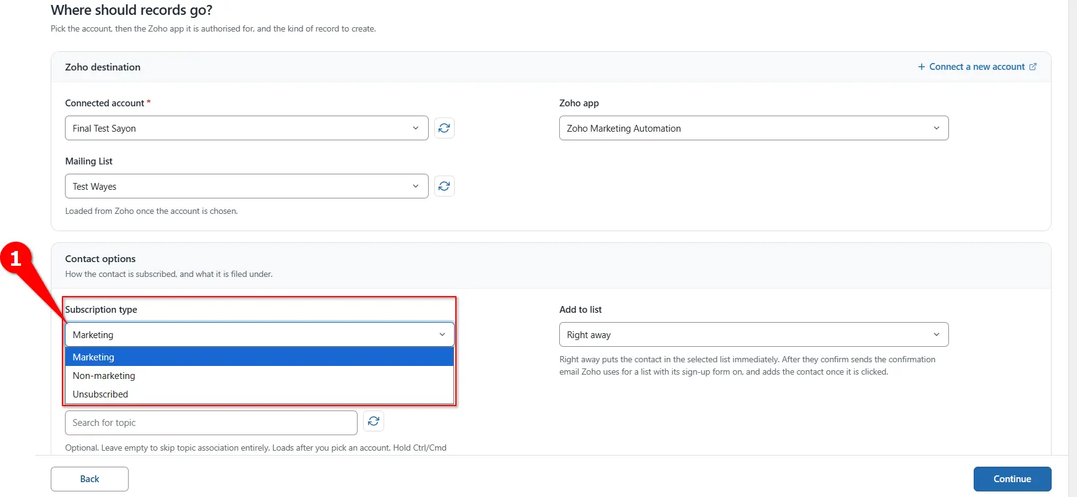The height and width of the screenshot is (497, 1077).
Task: Click the Add to list label
Action: point(580,309)
